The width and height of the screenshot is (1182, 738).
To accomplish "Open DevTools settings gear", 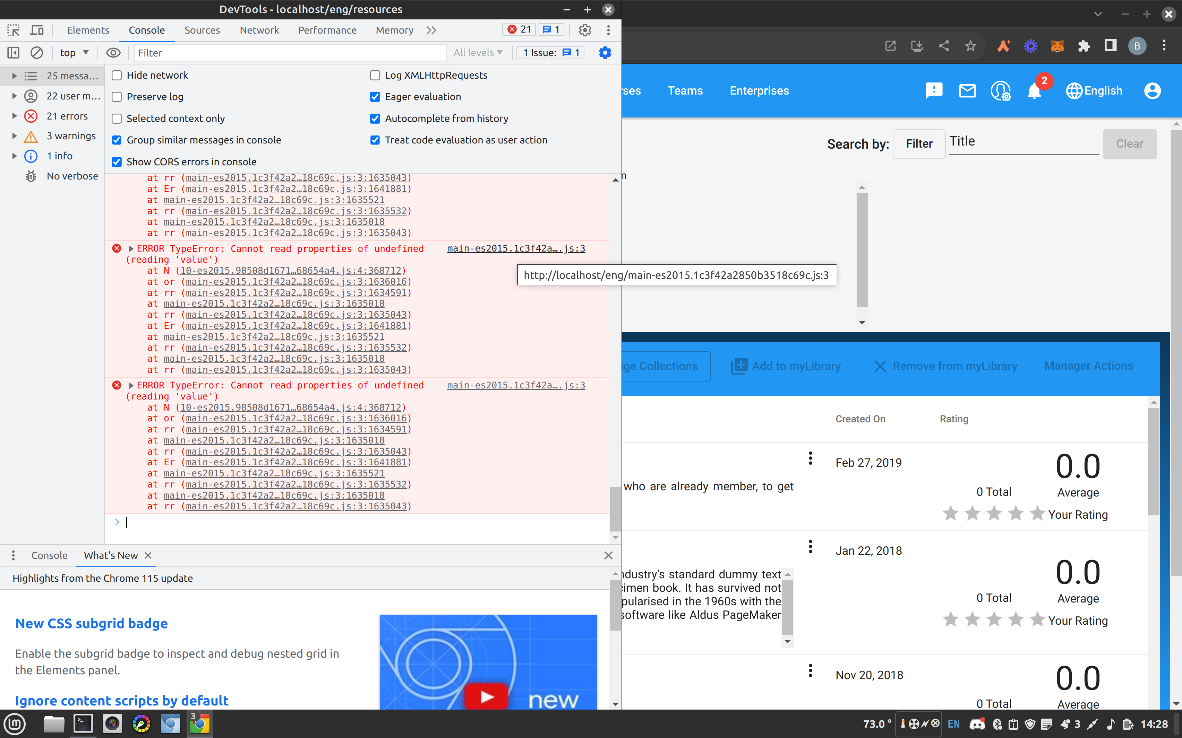I will (x=585, y=30).
